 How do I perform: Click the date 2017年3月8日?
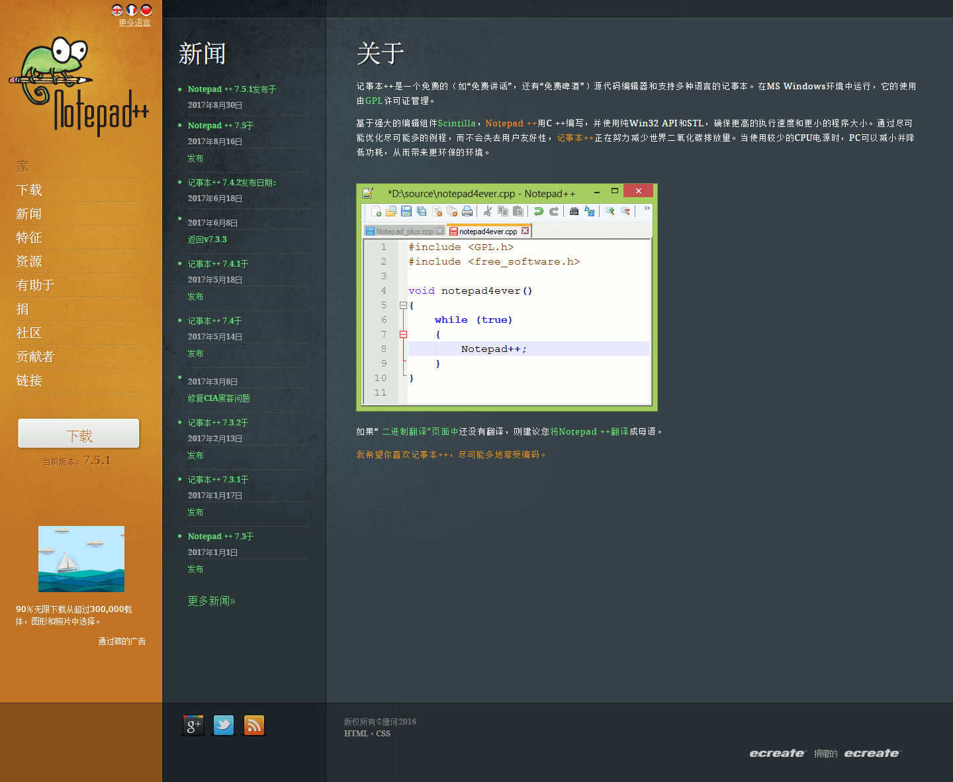(212, 382)
